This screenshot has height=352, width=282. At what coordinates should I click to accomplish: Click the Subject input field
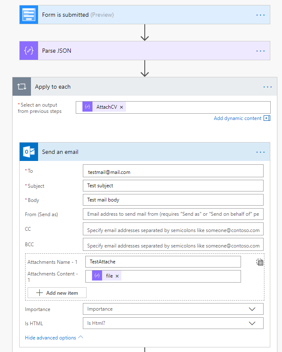(173, 186)
